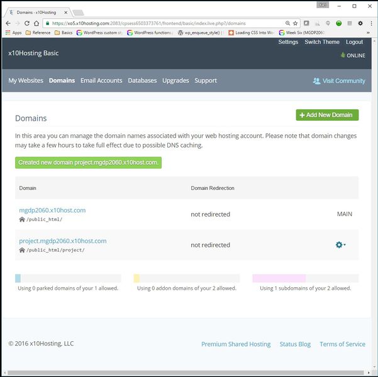Viewport: 378px width, 377px height.
Task: Select the Domains navigation tab
Action: [x=62, y=80]
